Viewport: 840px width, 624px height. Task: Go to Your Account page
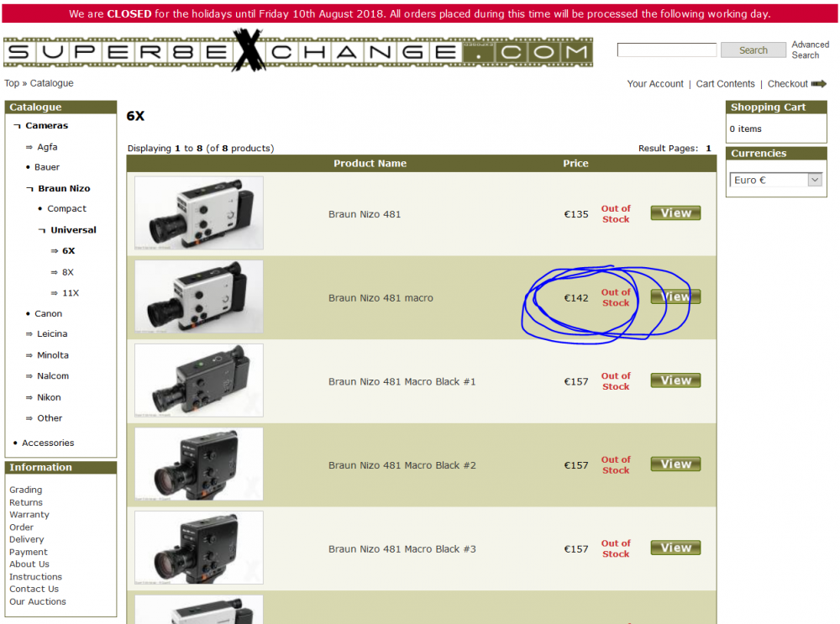pyautogui.click(x=655, y=84)
